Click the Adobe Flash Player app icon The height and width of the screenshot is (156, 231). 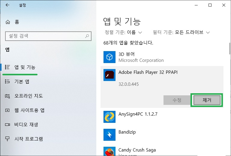tap(109, 75)
